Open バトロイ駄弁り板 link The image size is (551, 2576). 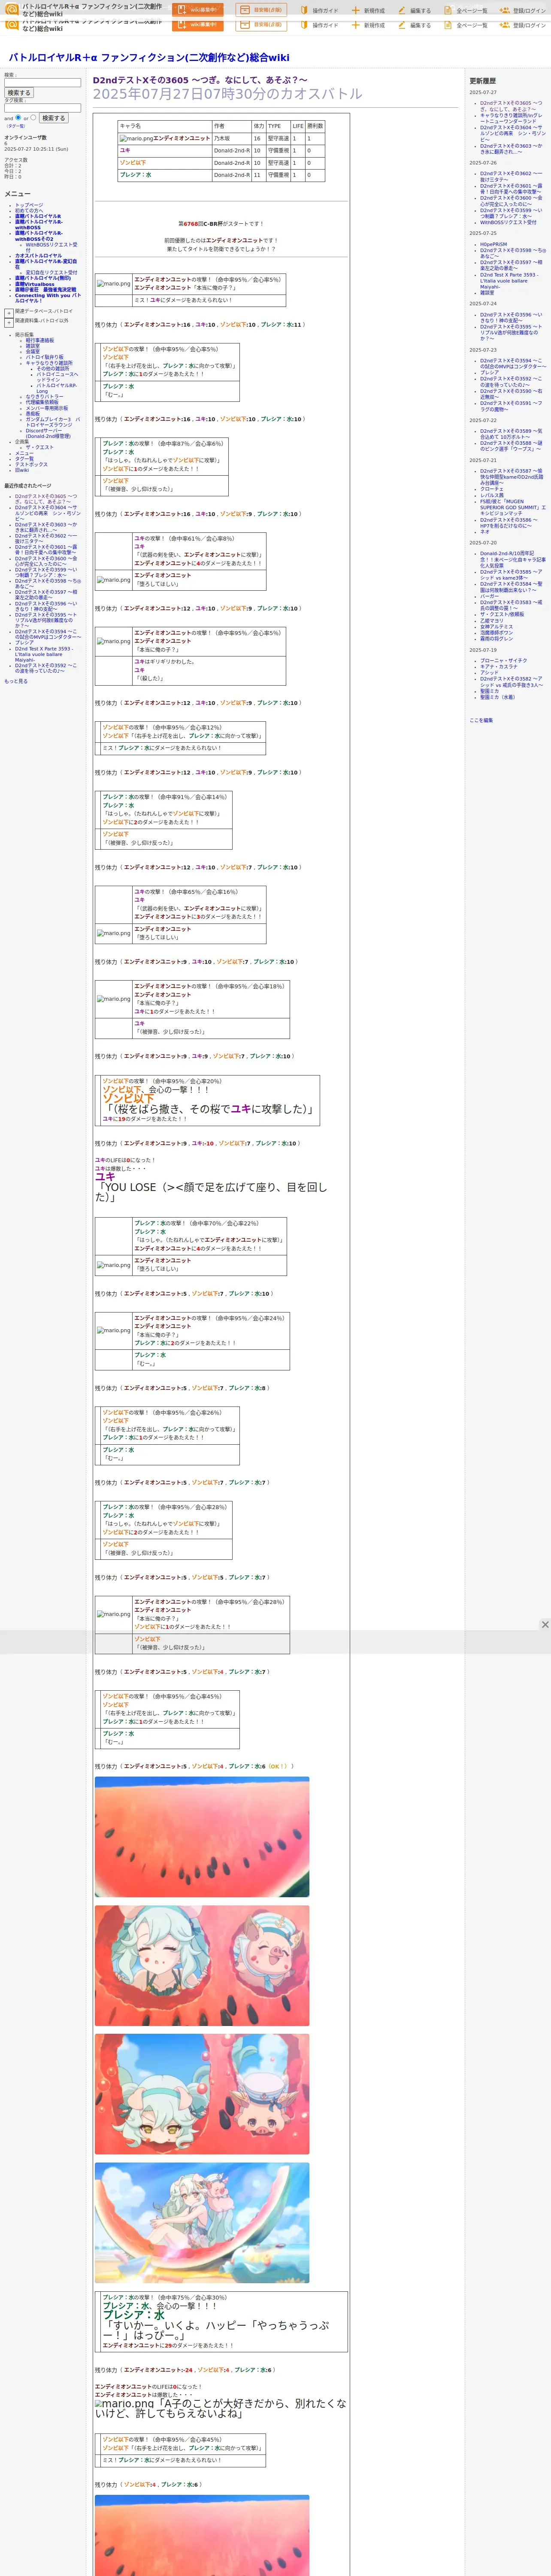[x=45, y=357]
